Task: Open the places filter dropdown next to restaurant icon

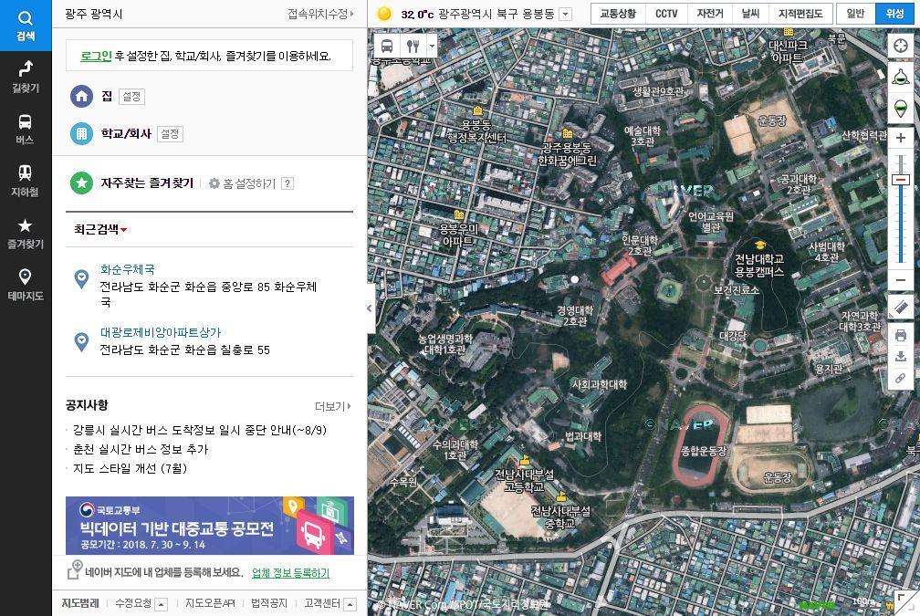Action: click(433, 44)
